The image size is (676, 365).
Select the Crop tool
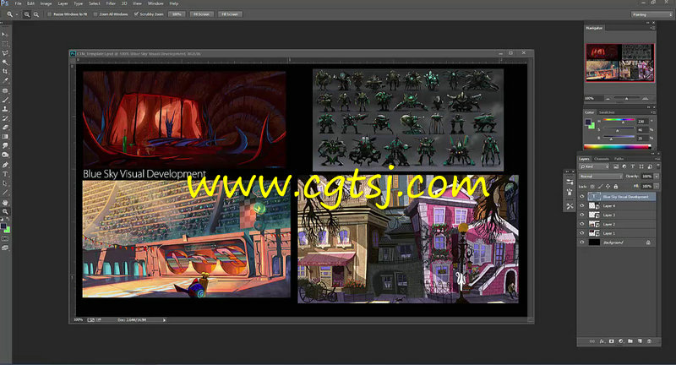pos(5,71)
